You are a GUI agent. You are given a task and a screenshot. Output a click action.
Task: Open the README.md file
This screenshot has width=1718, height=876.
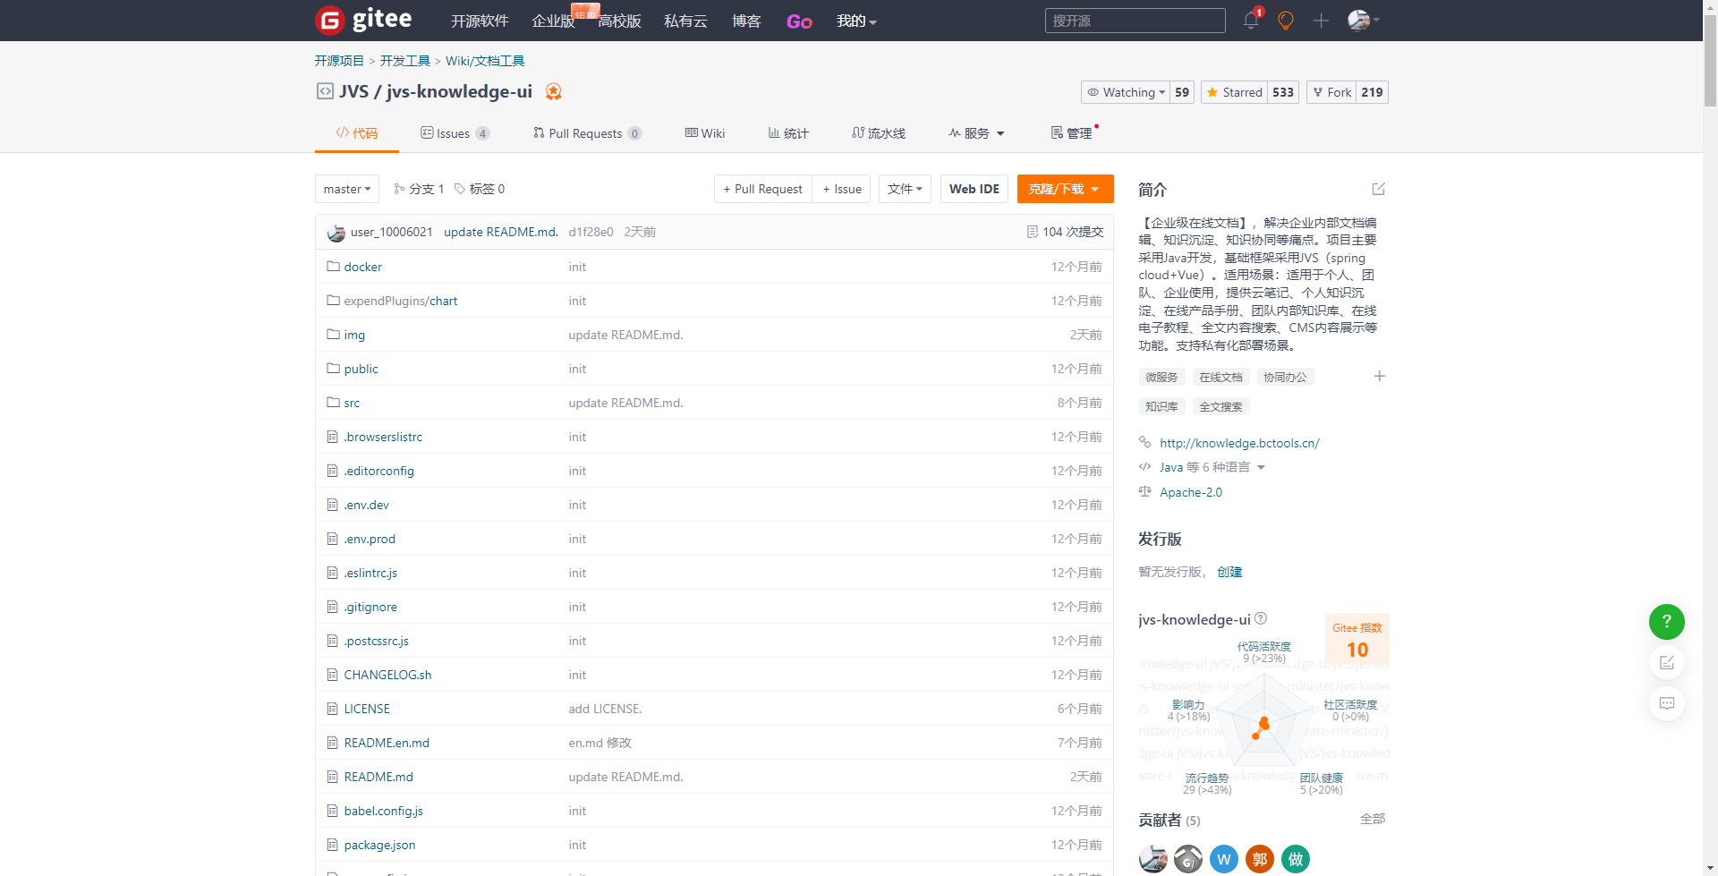click(x=378, y=777)
